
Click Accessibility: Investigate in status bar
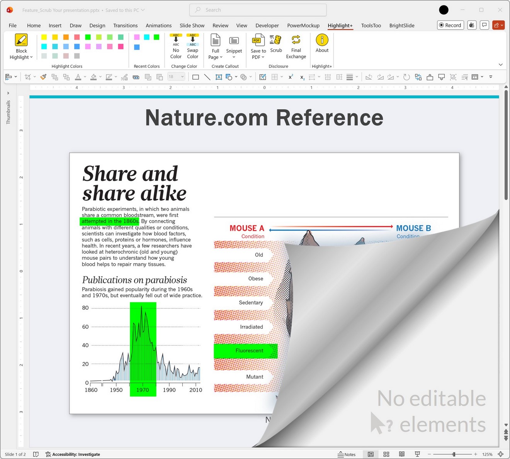pos(73,454)
